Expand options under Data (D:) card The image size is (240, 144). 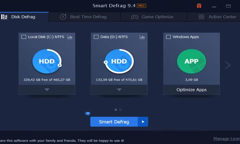[x=119, y=89]
